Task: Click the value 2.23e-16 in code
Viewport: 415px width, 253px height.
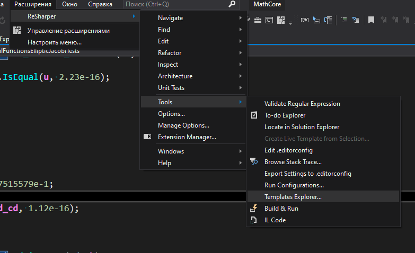Action: [x=80, y=77]
